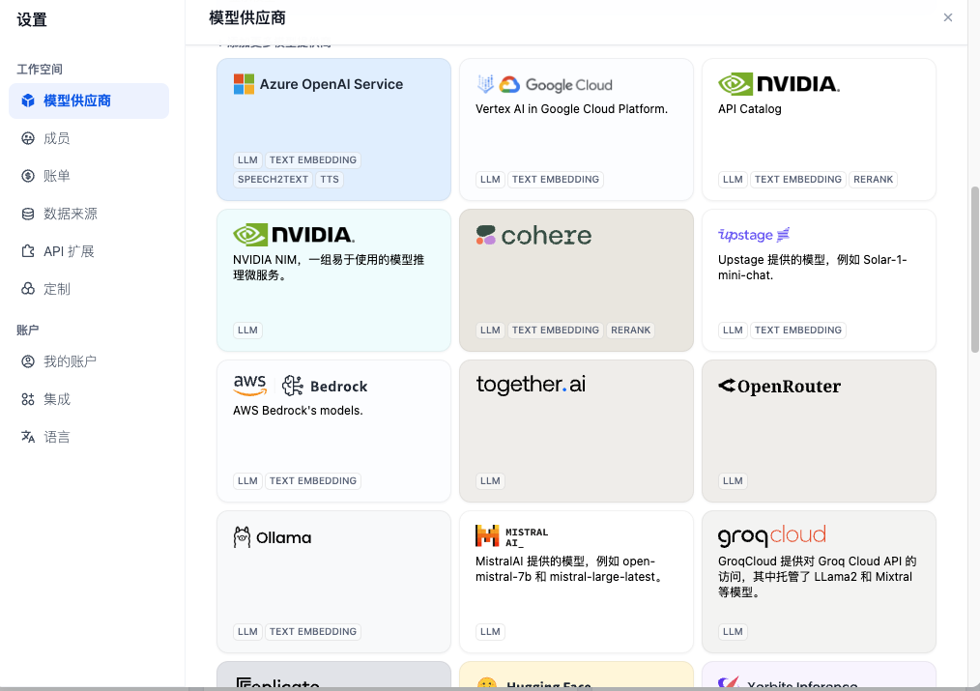Open the 账单 billing page
Viewport: 980px width, 691px height.
pyautogui.click(x=56, y=176)
